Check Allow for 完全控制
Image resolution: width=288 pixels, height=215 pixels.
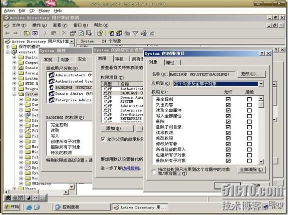[x=228, y=99]
